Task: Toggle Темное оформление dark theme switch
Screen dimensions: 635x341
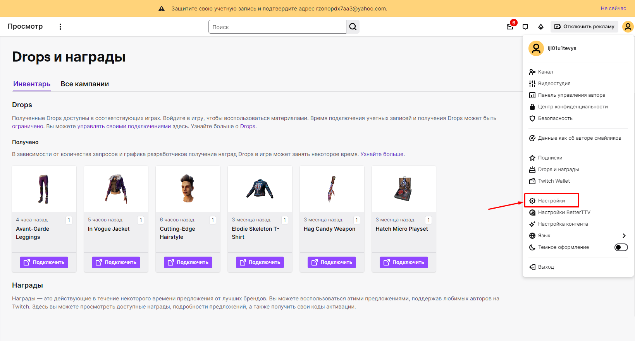Action: point(621,247)
